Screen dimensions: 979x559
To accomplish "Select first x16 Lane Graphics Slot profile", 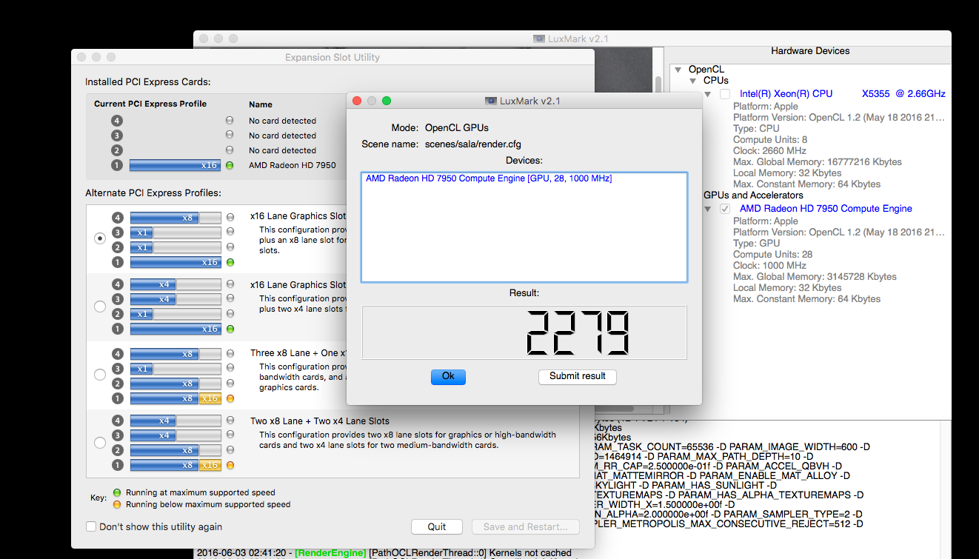I will coord(99,239).
